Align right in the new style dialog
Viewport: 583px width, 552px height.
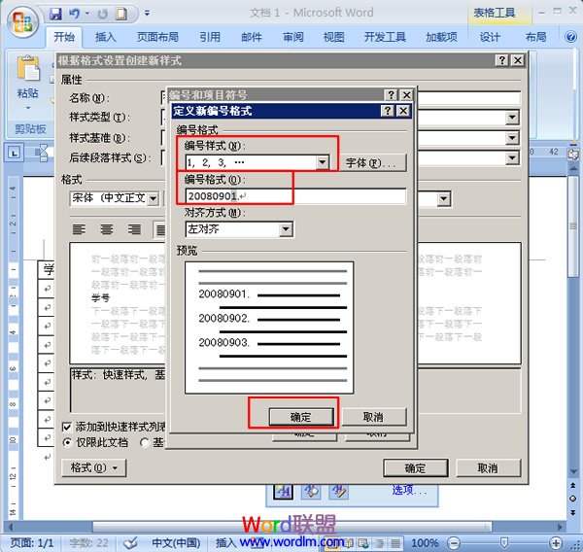pos(134,229)
